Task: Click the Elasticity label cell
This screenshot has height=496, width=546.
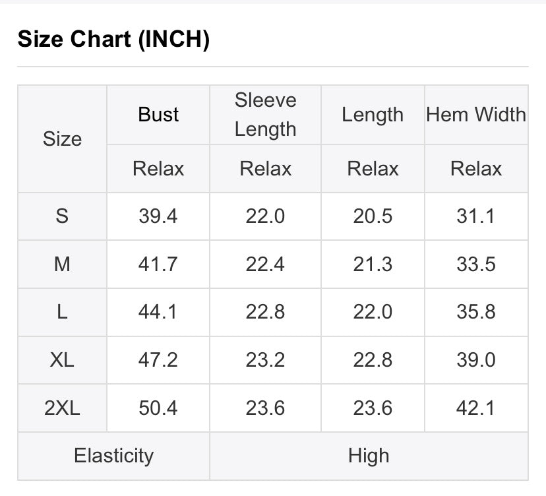Action: point(114,456)
